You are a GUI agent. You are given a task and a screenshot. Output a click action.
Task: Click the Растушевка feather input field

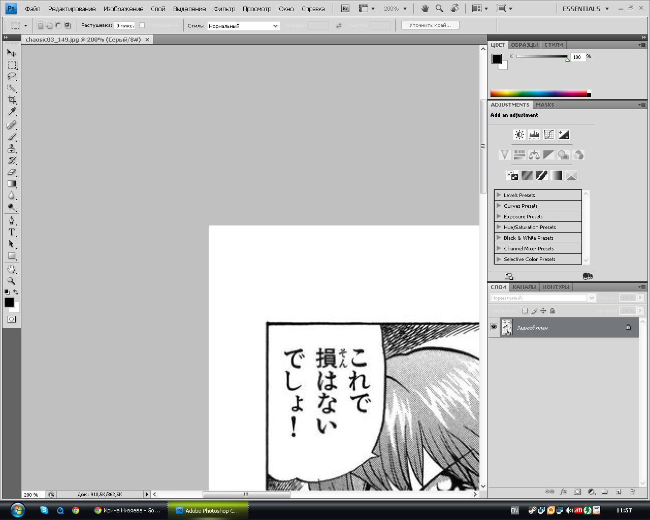coord(124,25)
